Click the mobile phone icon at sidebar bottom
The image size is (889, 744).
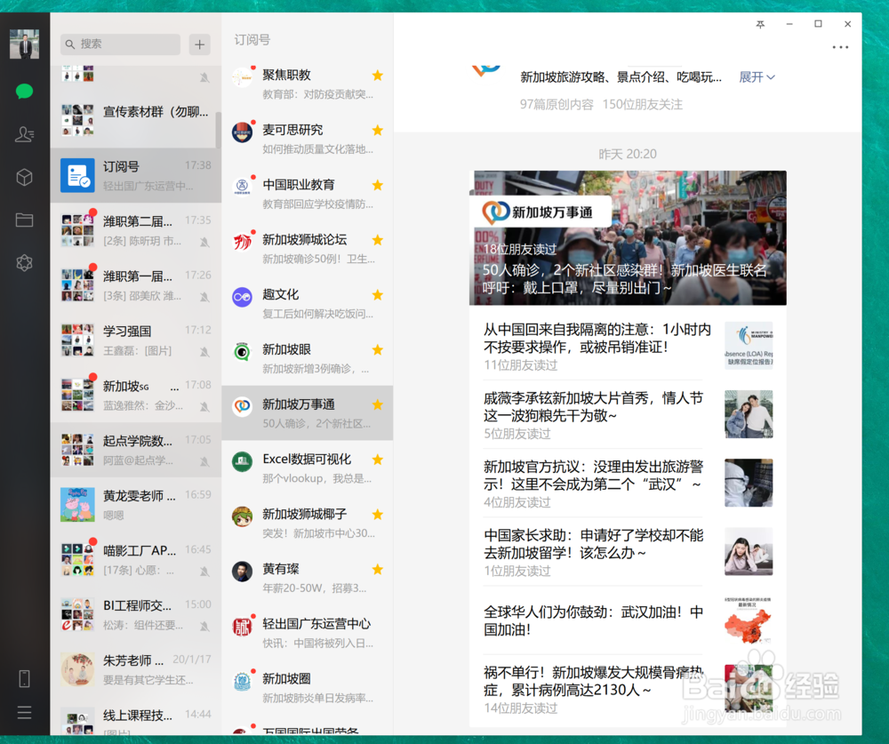[24, 677]
